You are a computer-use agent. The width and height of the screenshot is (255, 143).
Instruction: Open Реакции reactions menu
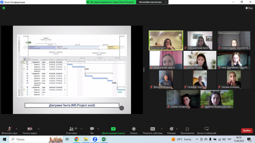(171, 130)
